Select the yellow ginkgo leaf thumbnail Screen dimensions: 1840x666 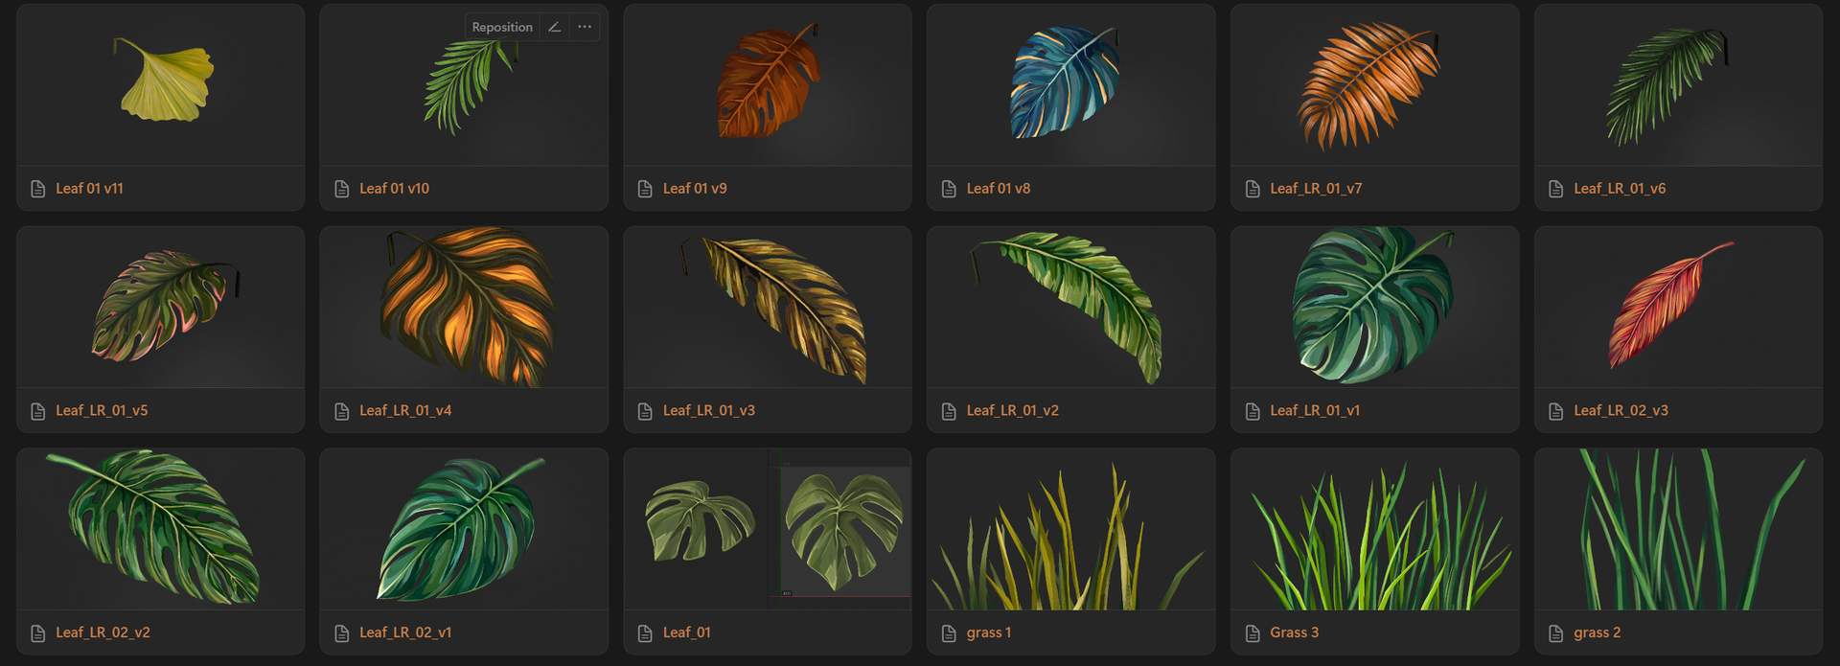click(x=161, y=84)
